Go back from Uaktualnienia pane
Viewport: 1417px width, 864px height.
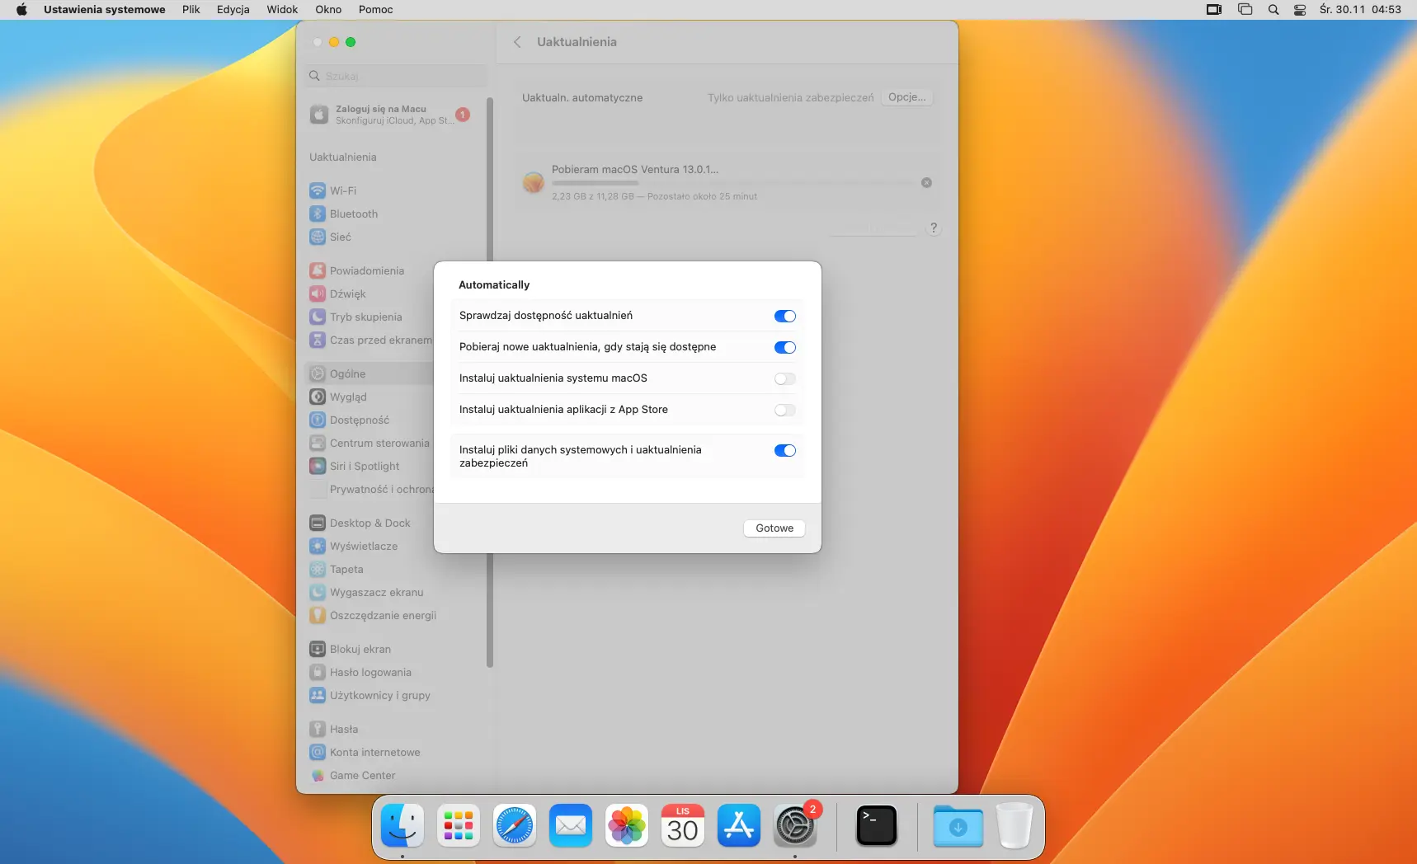[x=517, y=42]
